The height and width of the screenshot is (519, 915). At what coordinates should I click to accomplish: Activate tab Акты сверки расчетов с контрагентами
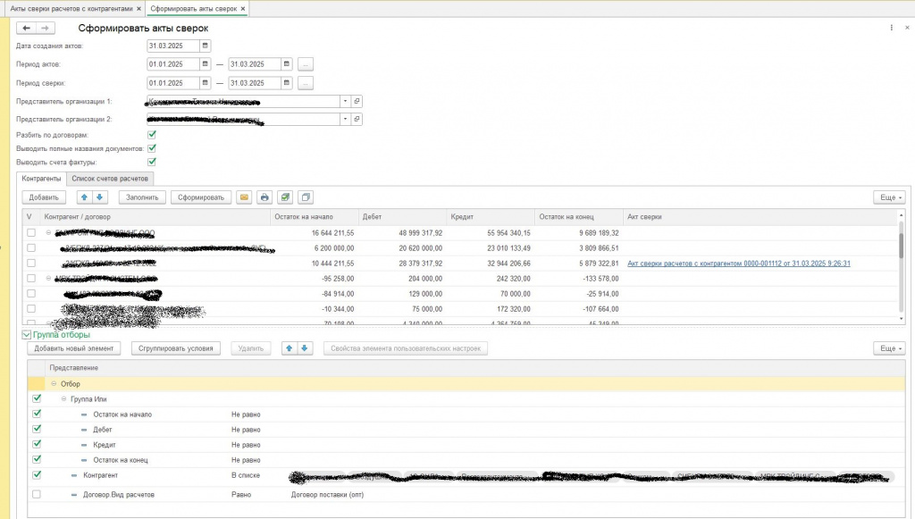[x=71, y=9]
